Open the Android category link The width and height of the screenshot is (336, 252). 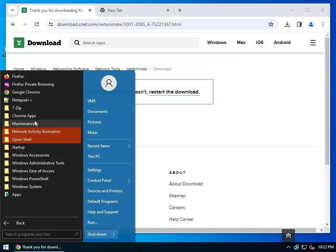282,42
